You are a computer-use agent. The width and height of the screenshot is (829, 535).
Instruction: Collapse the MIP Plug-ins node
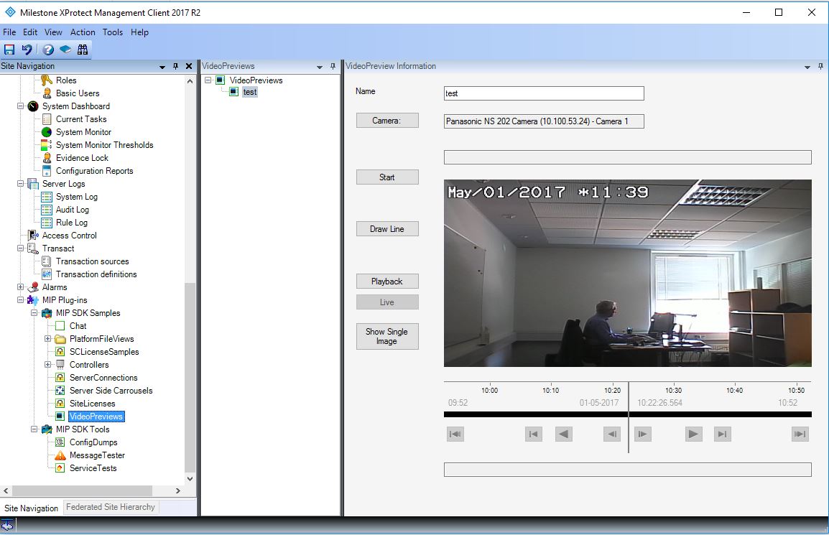click(x=20, y=300)
